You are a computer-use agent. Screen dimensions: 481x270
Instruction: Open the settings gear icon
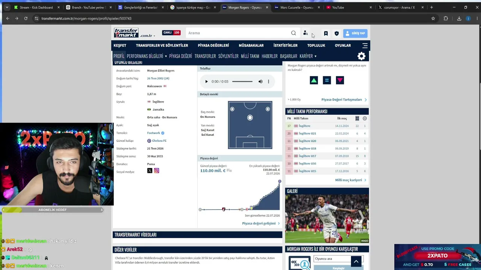pyautogui.click(x=362, y=56)
